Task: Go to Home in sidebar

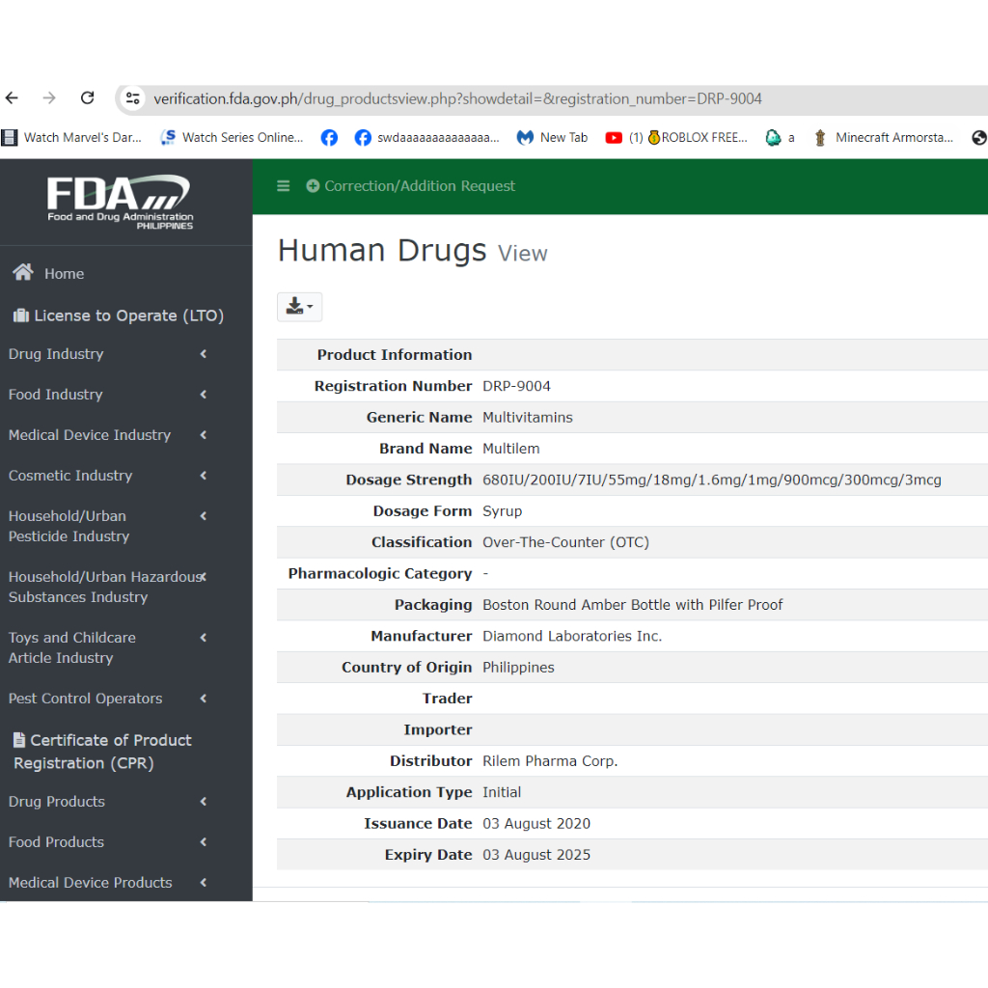Action: click(x=64, y=274)
